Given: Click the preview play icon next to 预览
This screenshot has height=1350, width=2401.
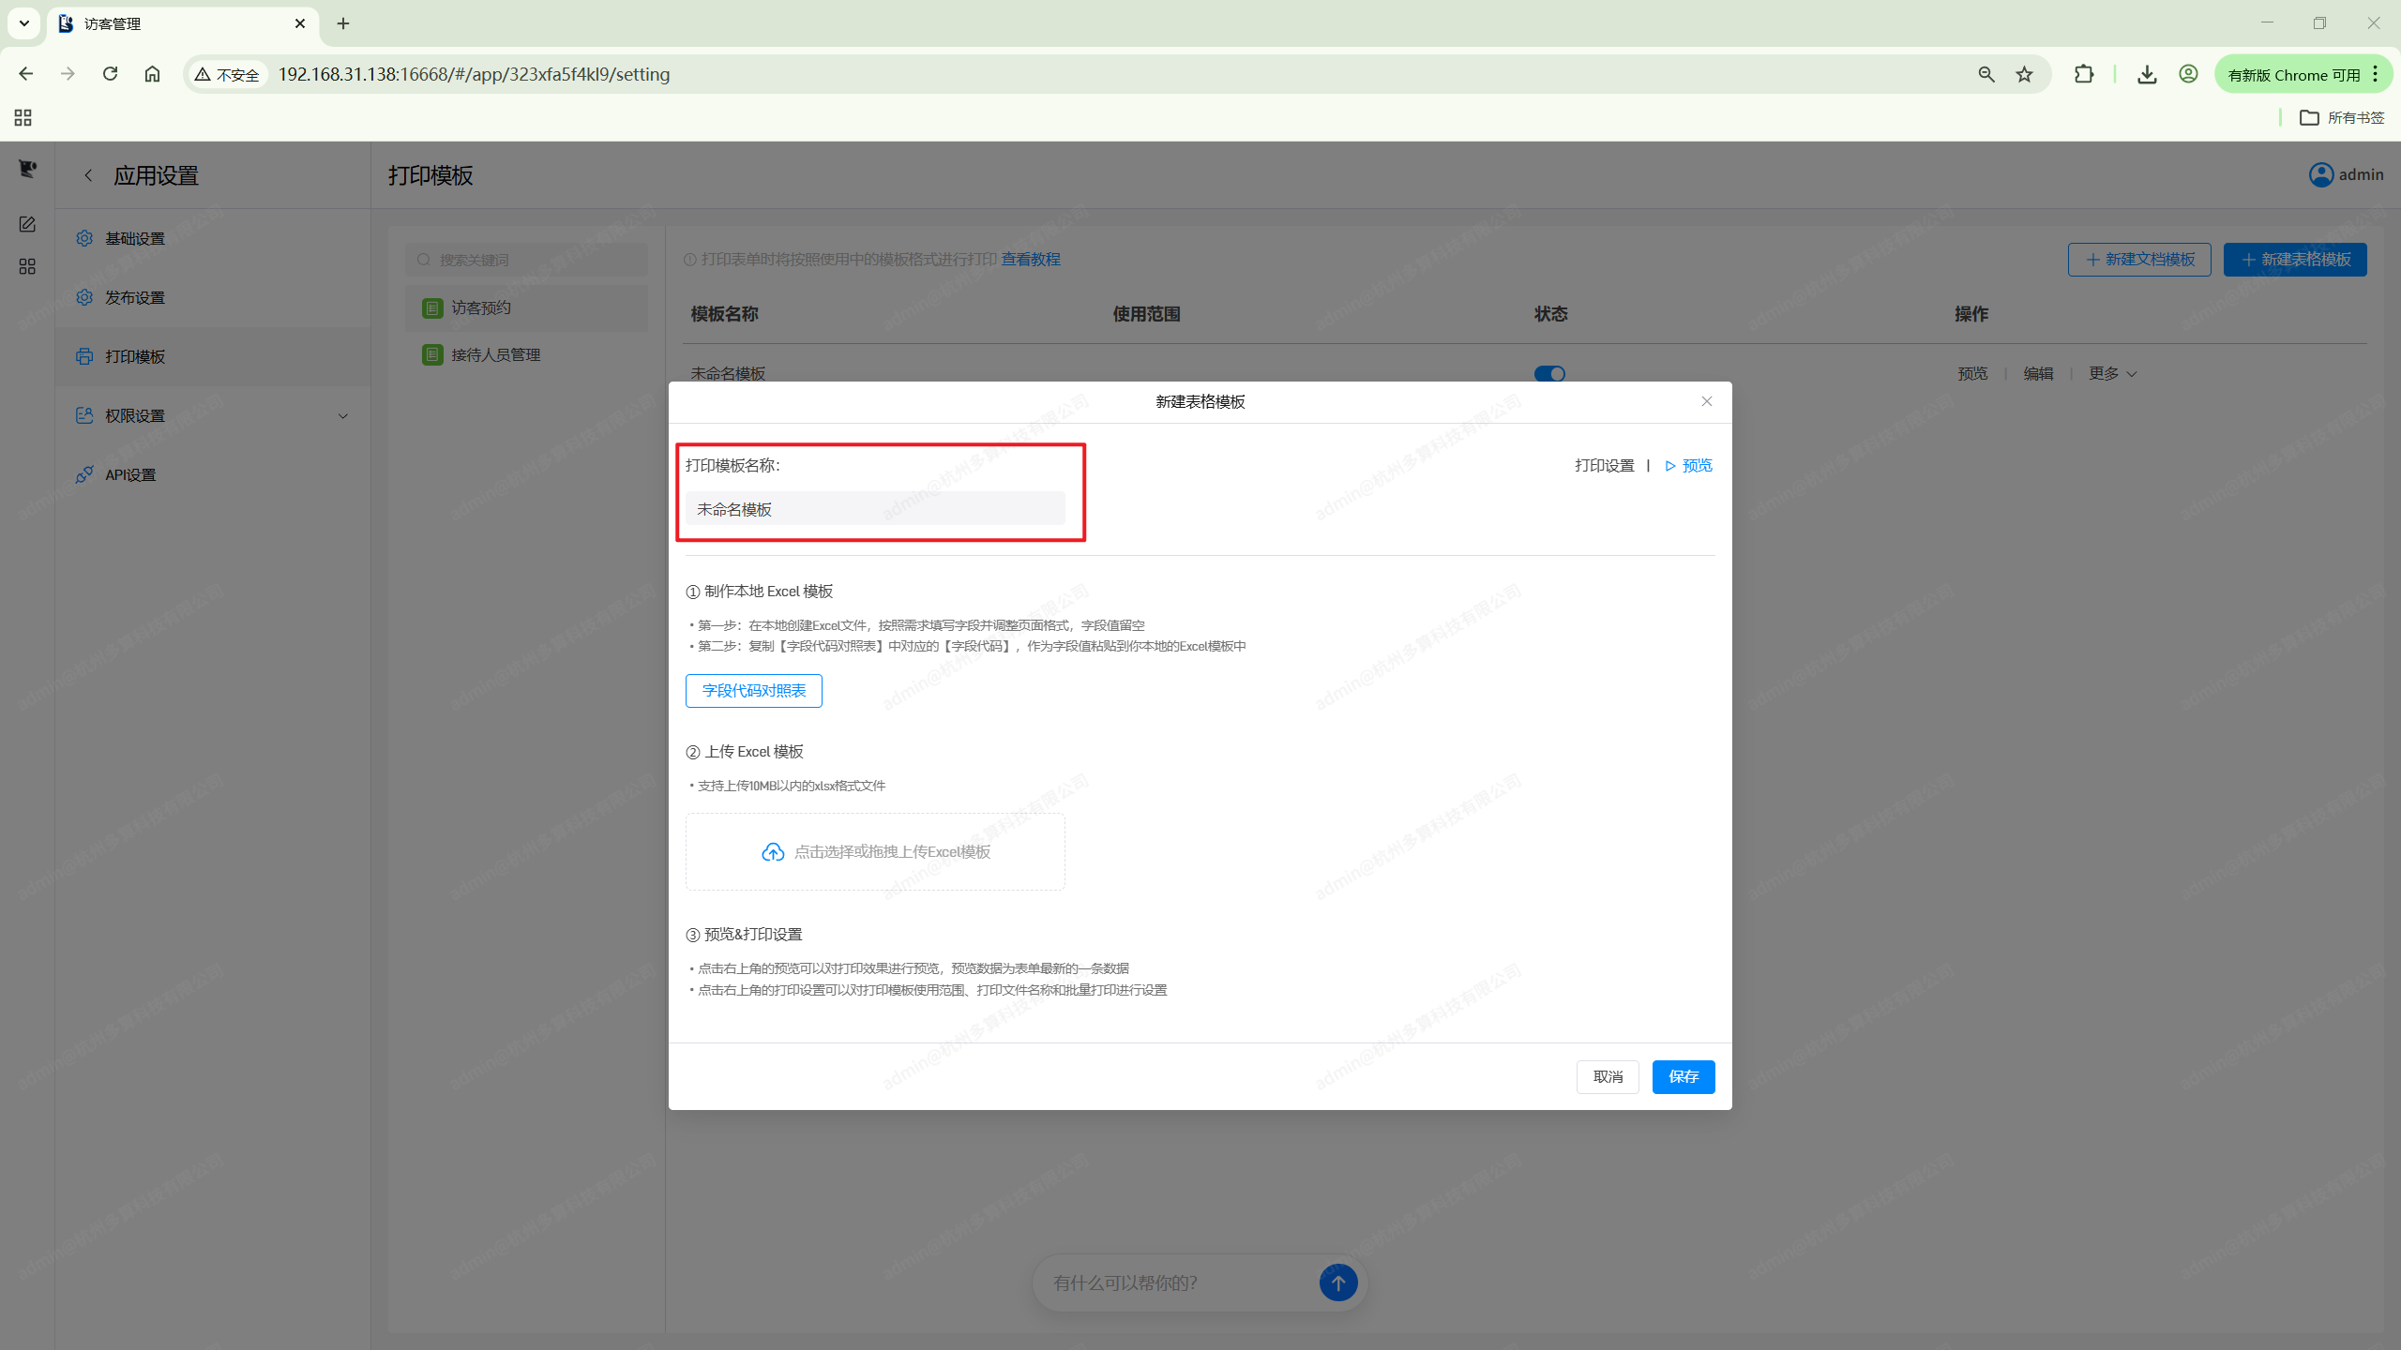Looking at the screenshot, I should 1669,466.
